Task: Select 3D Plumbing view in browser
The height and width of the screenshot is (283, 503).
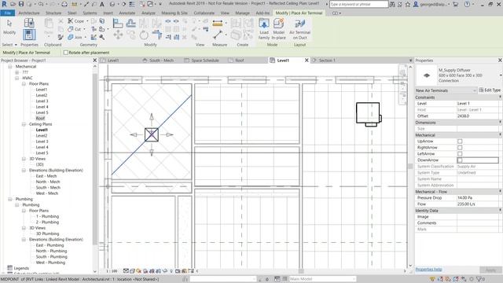Action: point(47,234)
